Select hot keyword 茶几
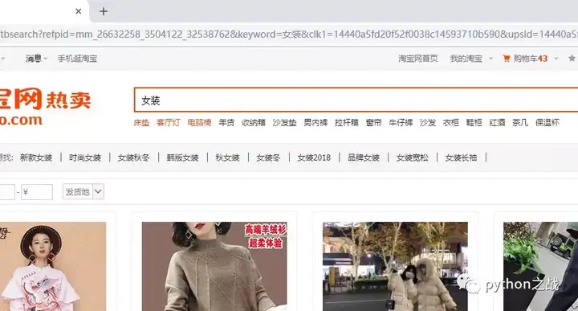Image resolution: width=578 pixels, height=311 pixels. (x=520, y=122)
